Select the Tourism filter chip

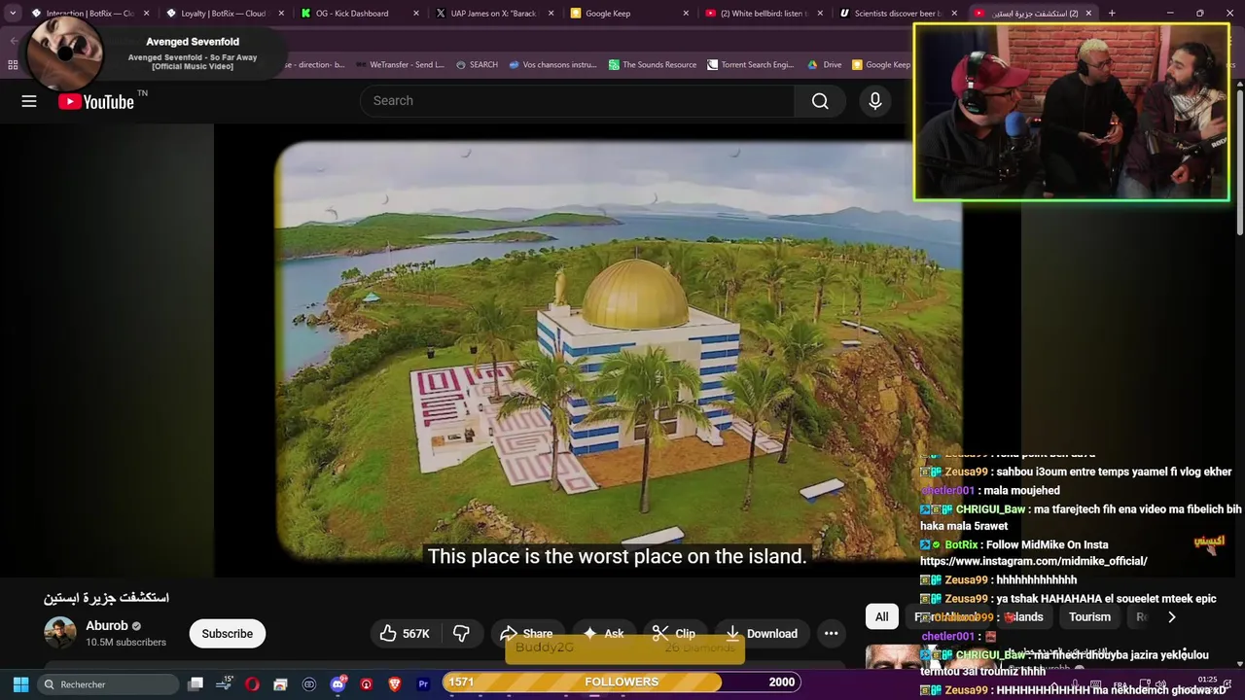pos(1089,617)
